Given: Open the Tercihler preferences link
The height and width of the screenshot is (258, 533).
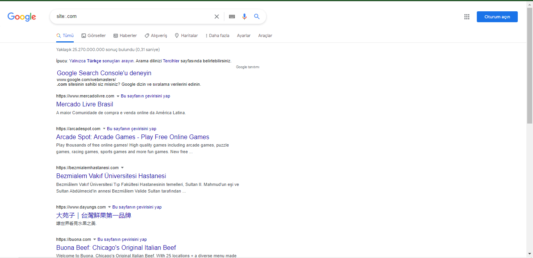Looking at the screenshot, I should pyautogui.click(x=171, y=61).
